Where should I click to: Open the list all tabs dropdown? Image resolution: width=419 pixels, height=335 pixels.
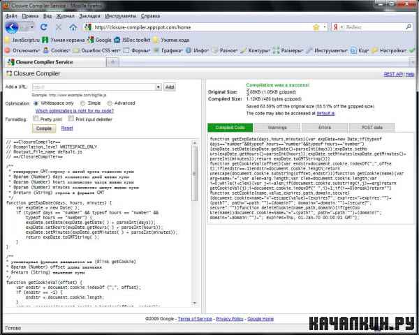coord(412,62)
